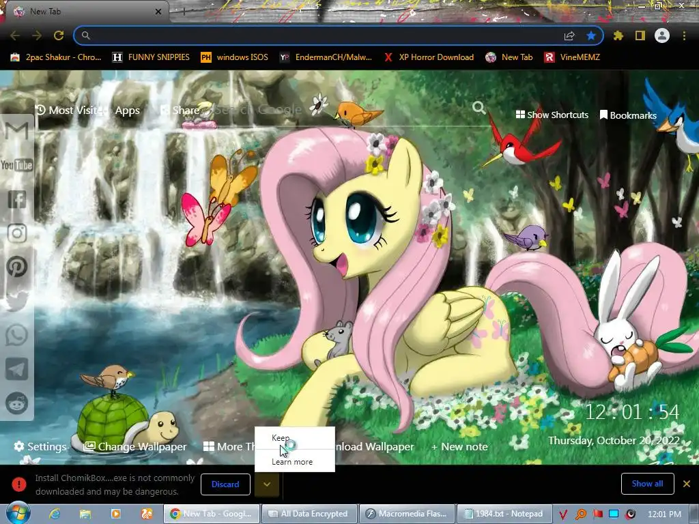Image resolution: width=699 pixels, height=524 pixels.
Task: Switch to New Tab - Google taskbar item
Action: [212, 514]
